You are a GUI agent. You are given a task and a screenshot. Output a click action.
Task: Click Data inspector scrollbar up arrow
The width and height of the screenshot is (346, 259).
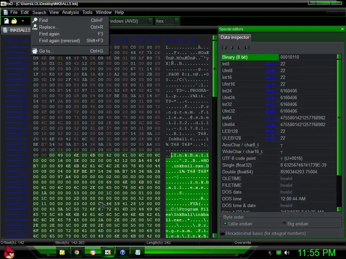coord(339,57)
